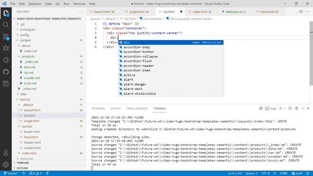This screenshot has width=313, height=176.
Task: Expand the OUTLINE section
Action: coord(49,168)
